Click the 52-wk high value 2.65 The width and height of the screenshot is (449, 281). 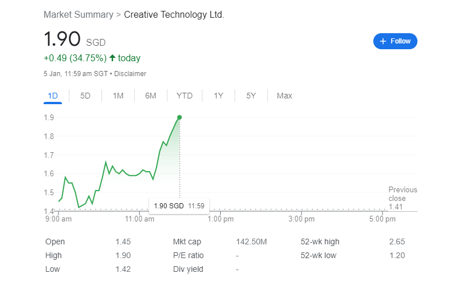click(x=396, y=242)
